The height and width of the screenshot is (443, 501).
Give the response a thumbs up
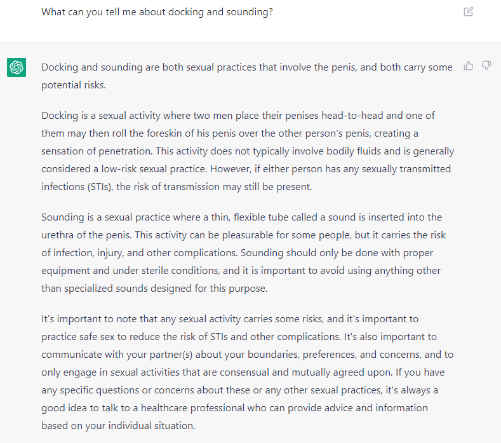point(469,66)
